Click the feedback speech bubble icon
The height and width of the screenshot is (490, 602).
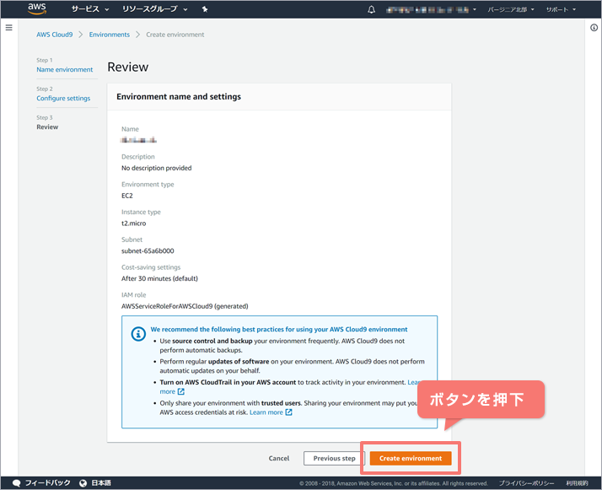pyautogui.click(x=17, y=483)
